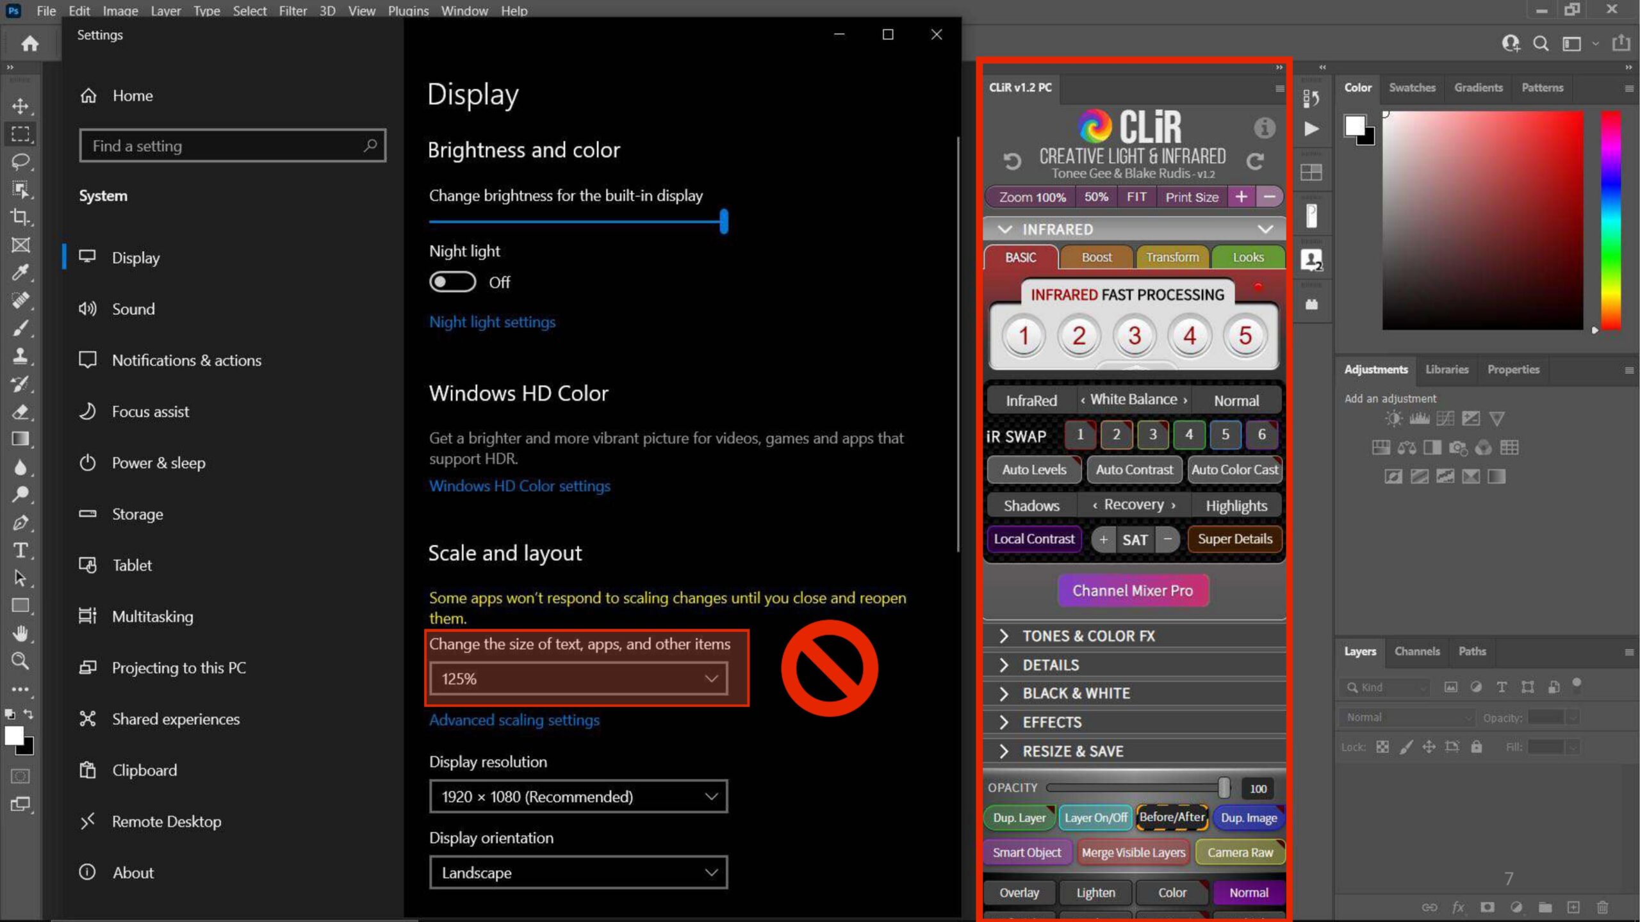Expand the DETAILS section

click(1134, 665)
